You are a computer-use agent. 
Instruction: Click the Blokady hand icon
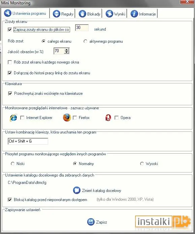[83, 14]
